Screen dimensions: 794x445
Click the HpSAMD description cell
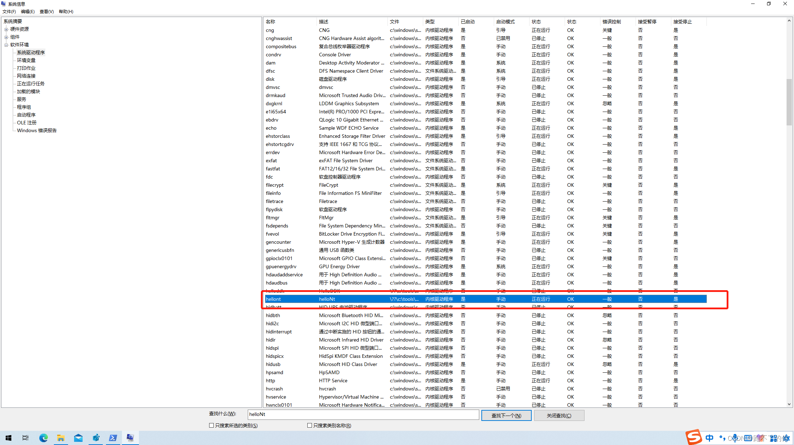(329, 373)
